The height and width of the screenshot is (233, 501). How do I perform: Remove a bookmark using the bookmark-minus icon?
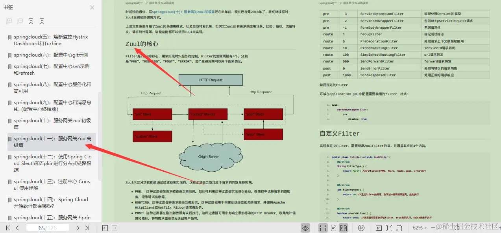click(x=42, y=21)
